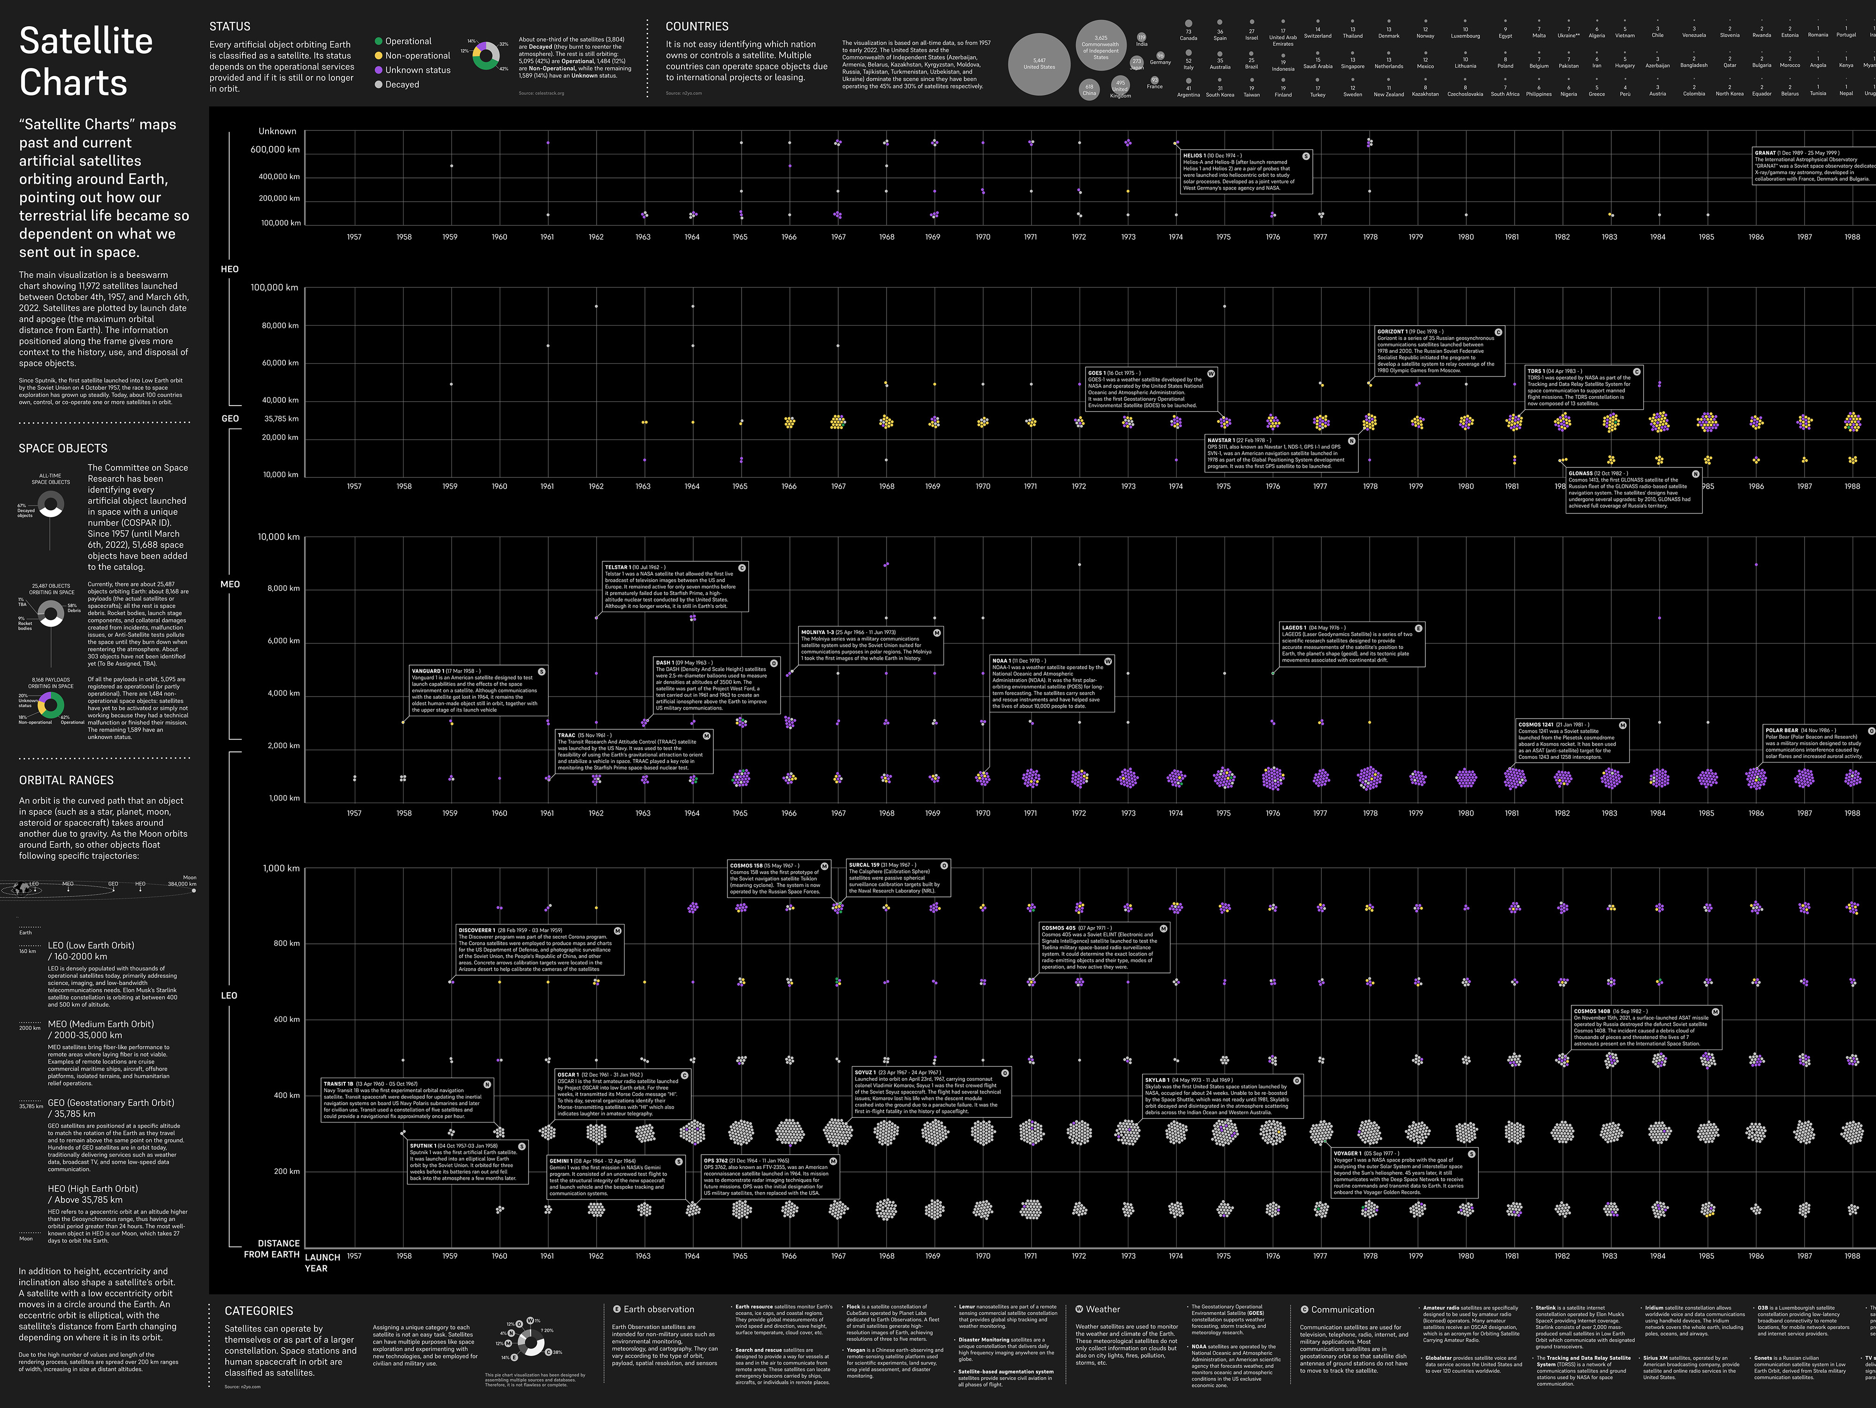
Task: Click the United States country bubble
Action: click(1039, 64)
